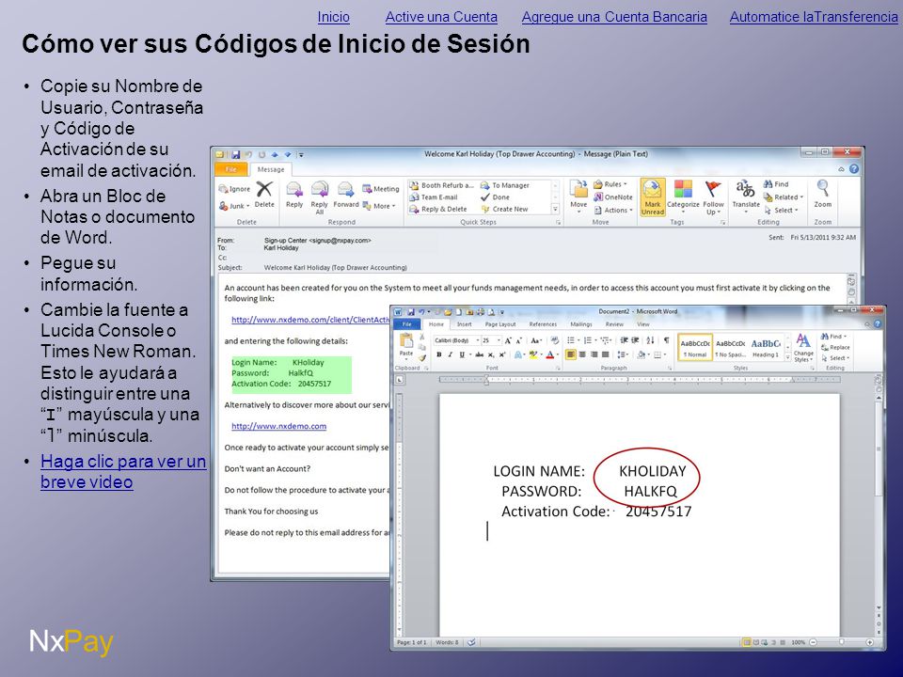
Task: Click the OneNote icon in Outlook ribbon
Action: [598, 197]
